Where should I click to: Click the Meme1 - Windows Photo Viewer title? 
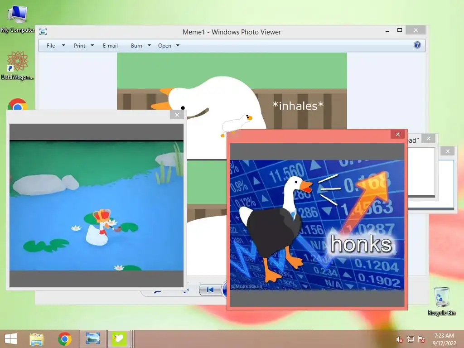[232, 32]
